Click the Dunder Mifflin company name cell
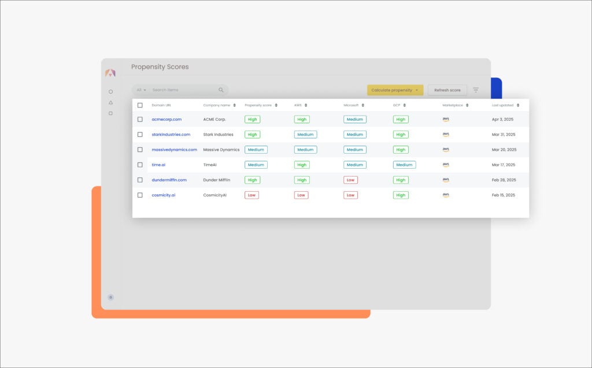592x368 pixels. pos(217,180)
